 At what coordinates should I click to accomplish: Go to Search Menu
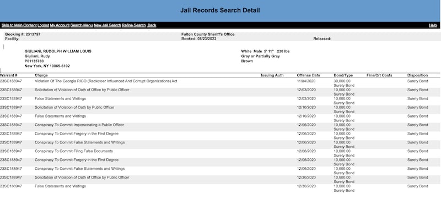[82, 25]
